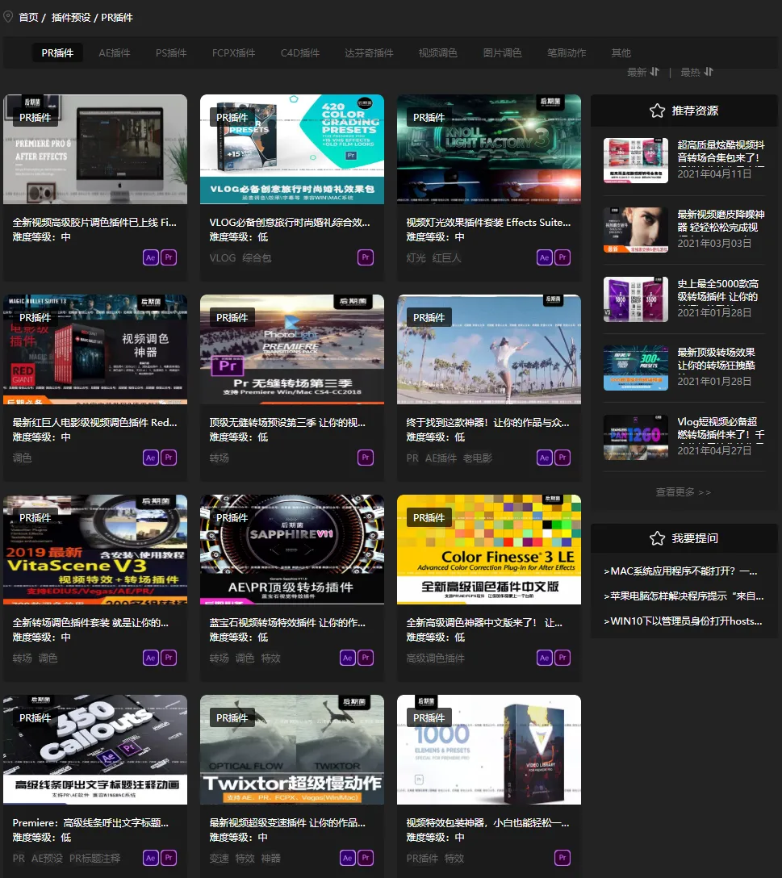Screen dimensions: 782x878
Task: Click the Pr icon on 全新视频高级胶片调色插件 card
Action: click(x=169, y=257)
